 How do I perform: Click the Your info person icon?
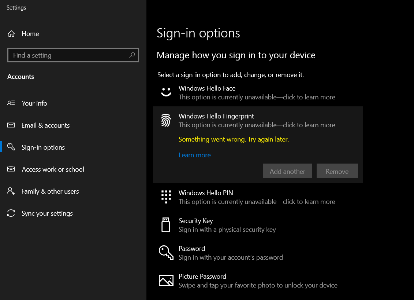[11, 103]
